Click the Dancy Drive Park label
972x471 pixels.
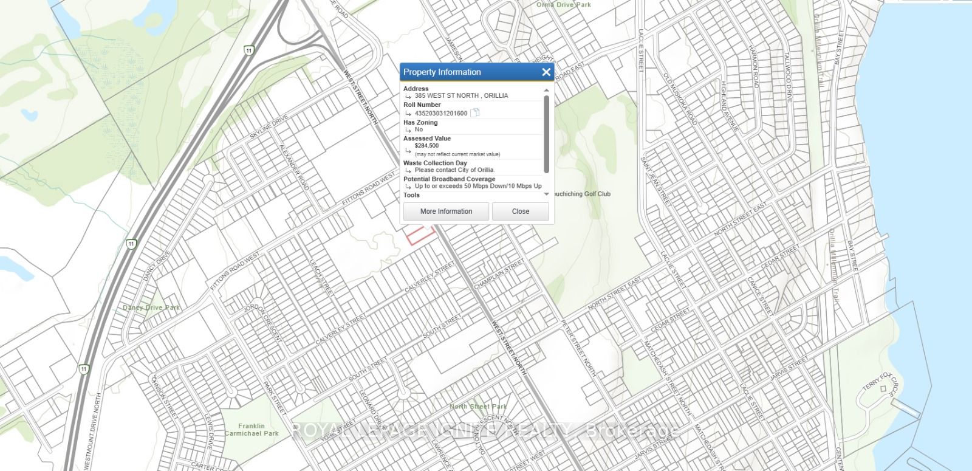tap(151, 308)
